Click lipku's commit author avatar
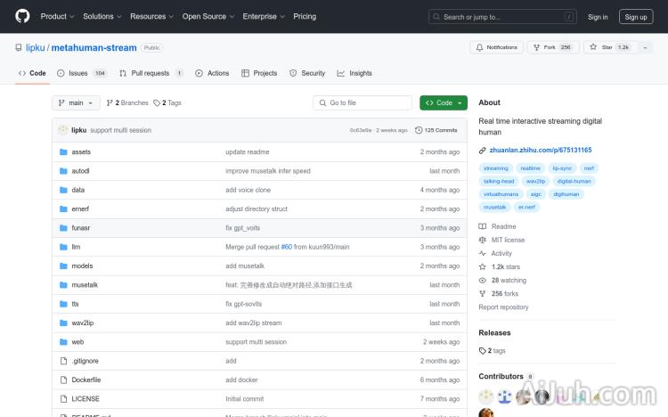The width and height of the screenshot is (668, 417). pyautogui.click(x=63, y=130)
